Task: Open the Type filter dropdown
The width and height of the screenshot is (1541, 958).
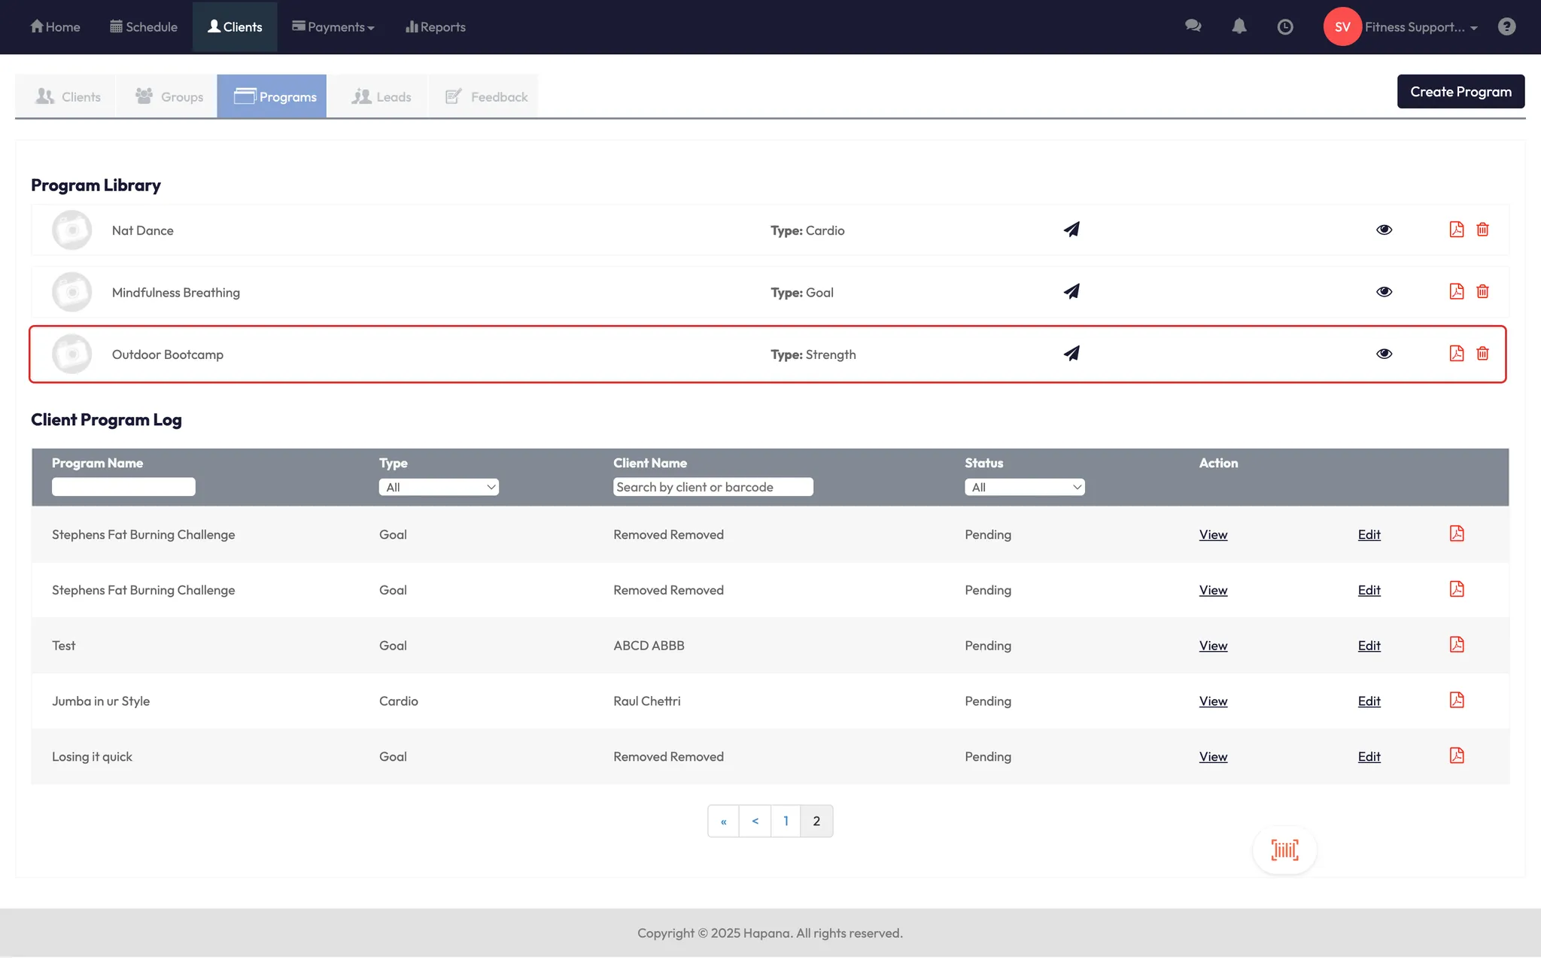Action: pyautogui.click(x=439, y=487)
